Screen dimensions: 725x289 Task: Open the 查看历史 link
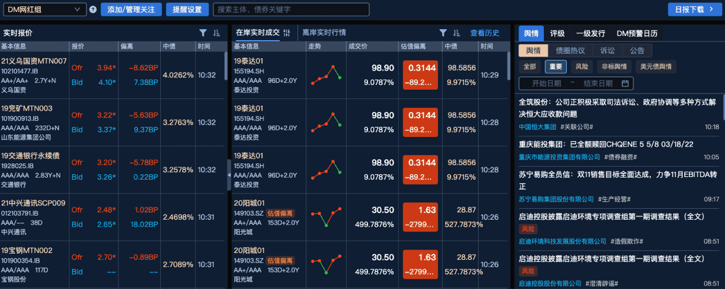[484, 32]
